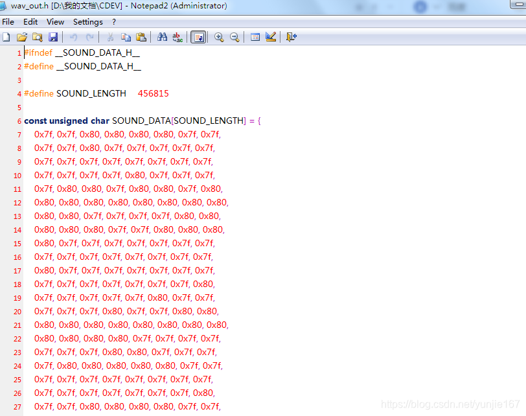This screenshot has height=416, width=526.
Task: Click line number 5 in the margin
Action: click(x=19, y=108)
